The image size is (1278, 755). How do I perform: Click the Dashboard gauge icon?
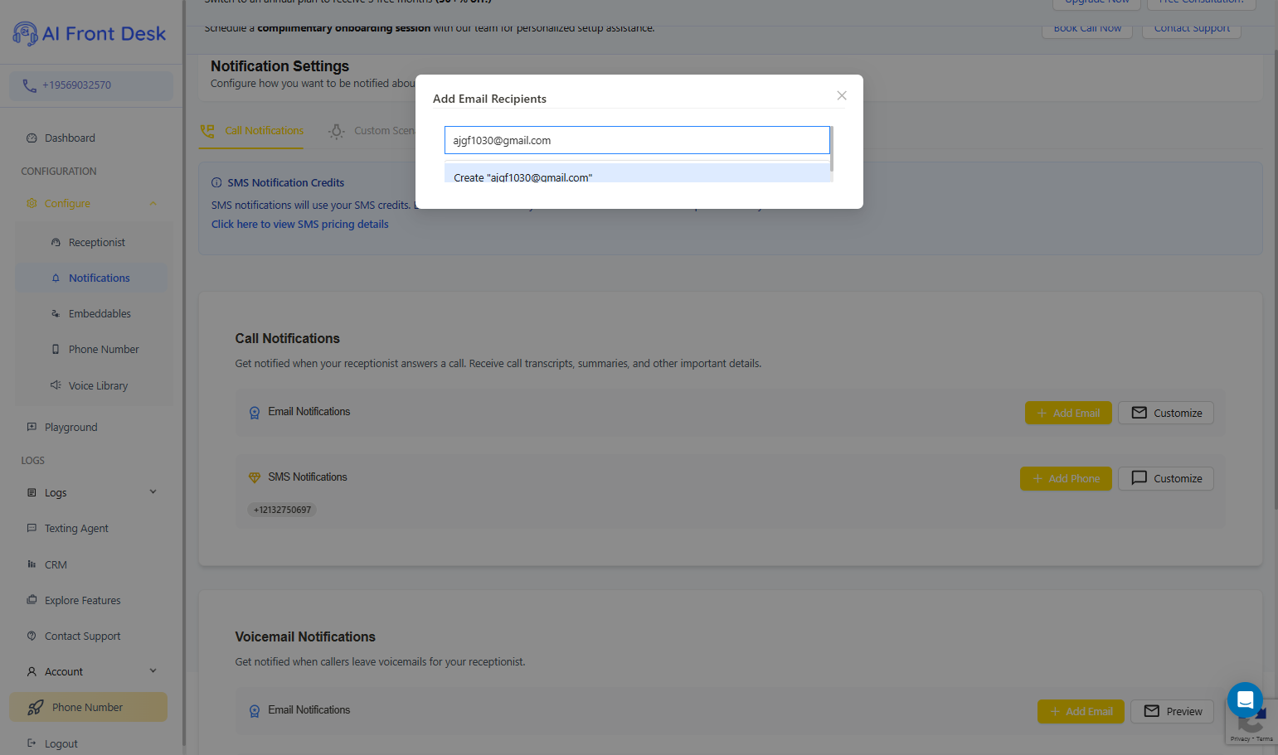pyautogui.click(x=32, y=138)
